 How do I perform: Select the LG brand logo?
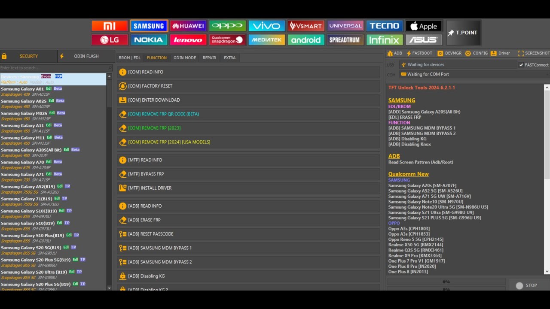click(x=110, y=40)
